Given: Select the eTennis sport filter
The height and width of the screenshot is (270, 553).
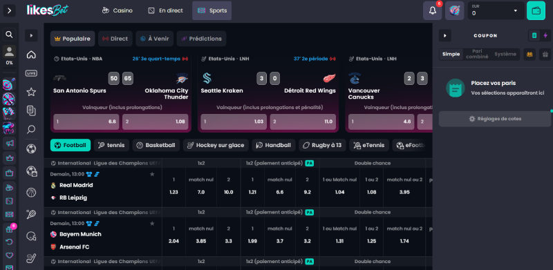Looking at the screenshot, I should pyautogui.click(x=369, y=145).
